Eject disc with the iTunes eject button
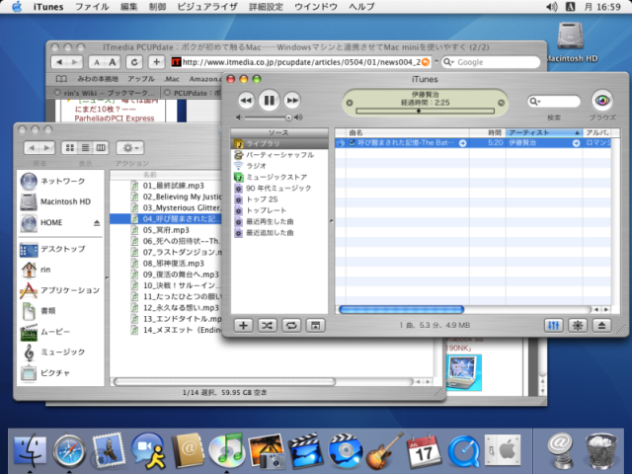This screenshot has height=474, width=632. pyautogui.click(x=601, y=326)
